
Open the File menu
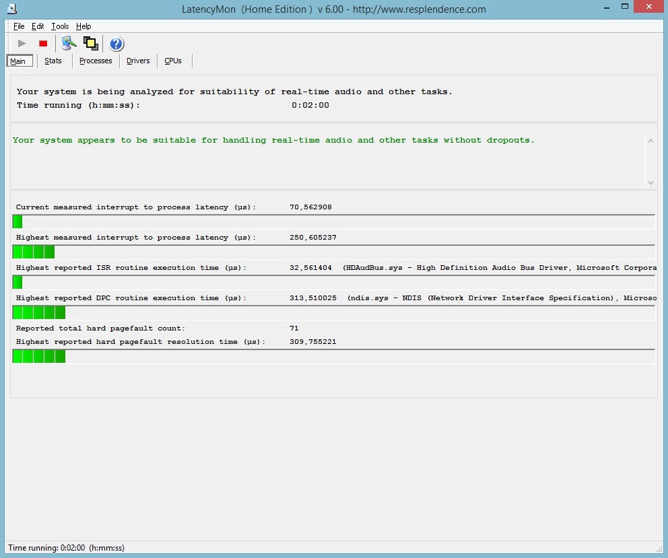[x=19, y=26]
